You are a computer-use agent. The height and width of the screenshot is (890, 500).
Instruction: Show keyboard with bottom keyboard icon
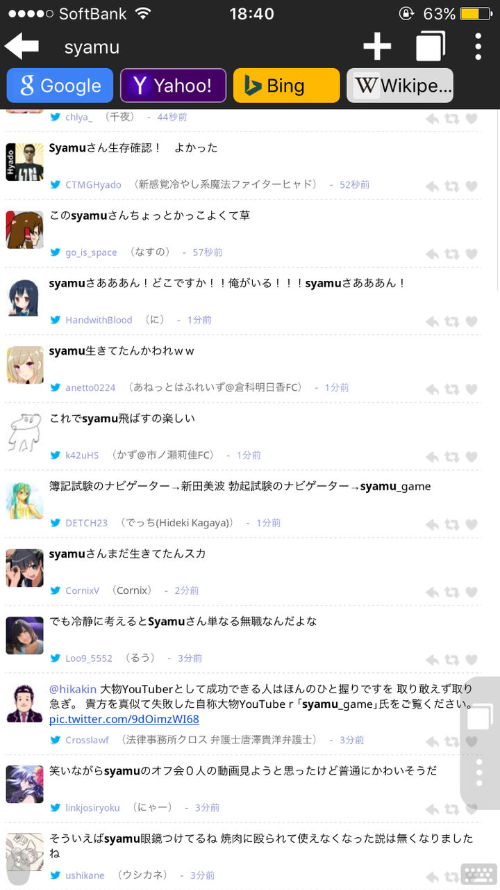click(478, 874)
